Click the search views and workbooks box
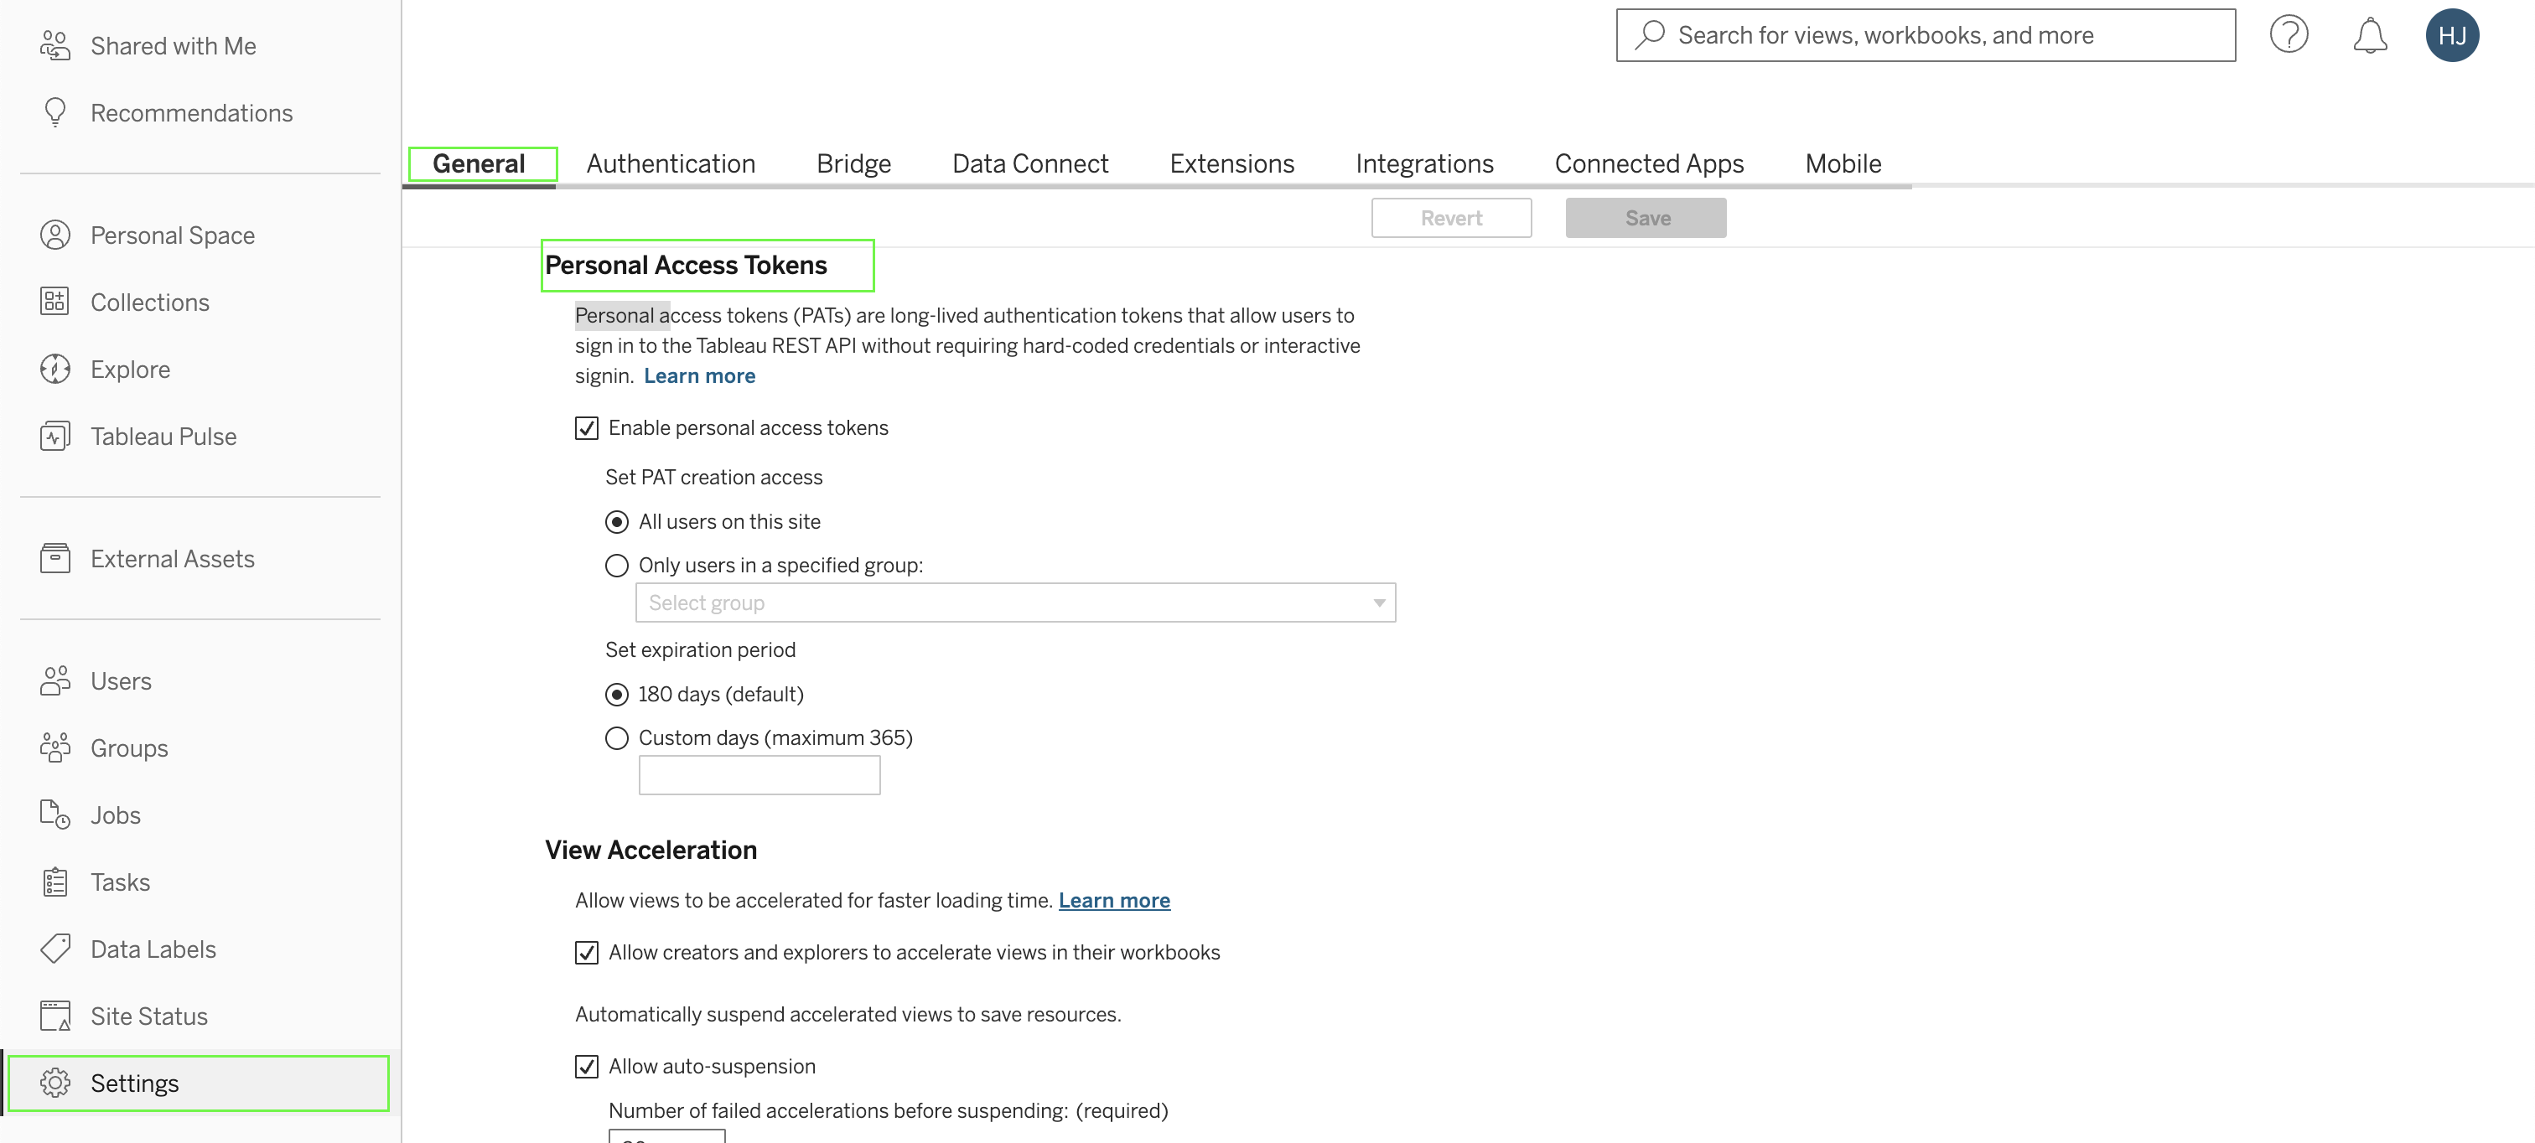 point(1924,35)
